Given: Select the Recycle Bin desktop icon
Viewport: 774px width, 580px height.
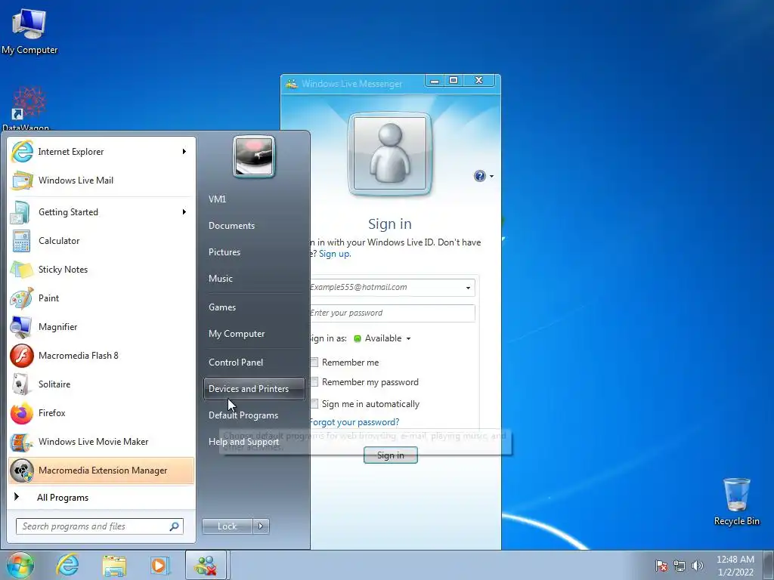Looking at the screenshot, I should coord(736,501).
